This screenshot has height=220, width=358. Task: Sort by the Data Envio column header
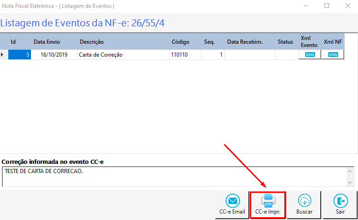tap(47, 42)
